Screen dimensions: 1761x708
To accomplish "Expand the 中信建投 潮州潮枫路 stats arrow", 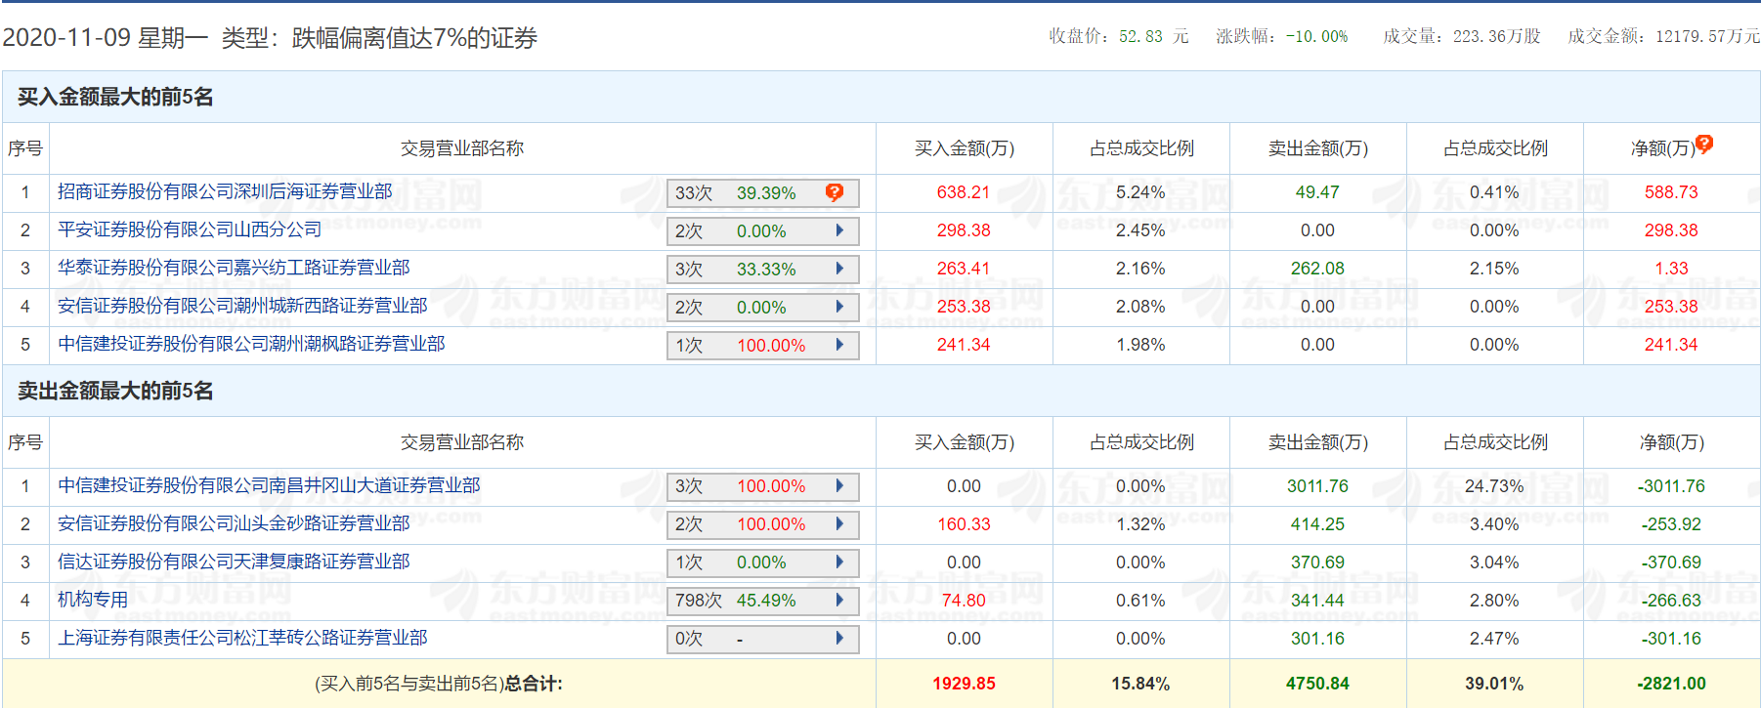I will (839, 345).
